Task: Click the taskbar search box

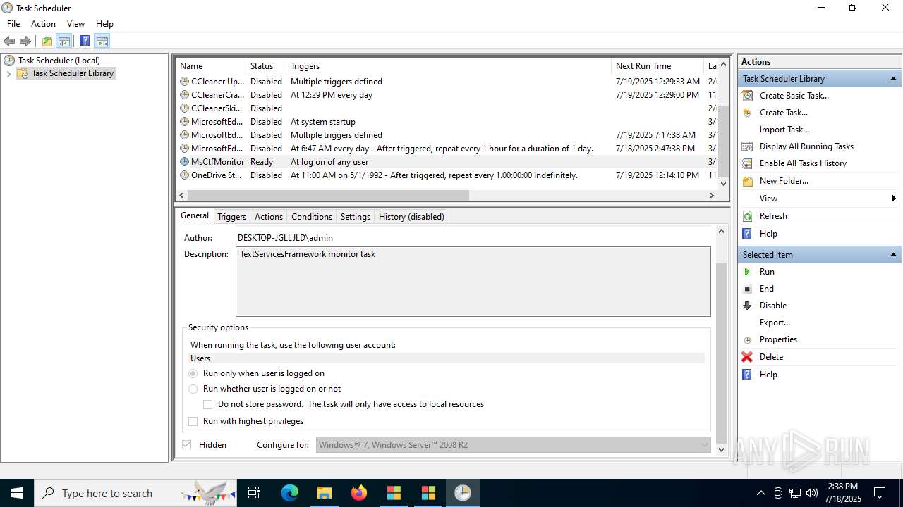Action: coord(135,493)
